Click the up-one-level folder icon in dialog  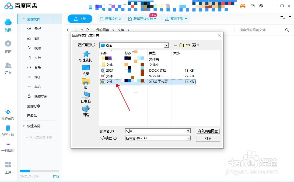click(x=182, y=45)
